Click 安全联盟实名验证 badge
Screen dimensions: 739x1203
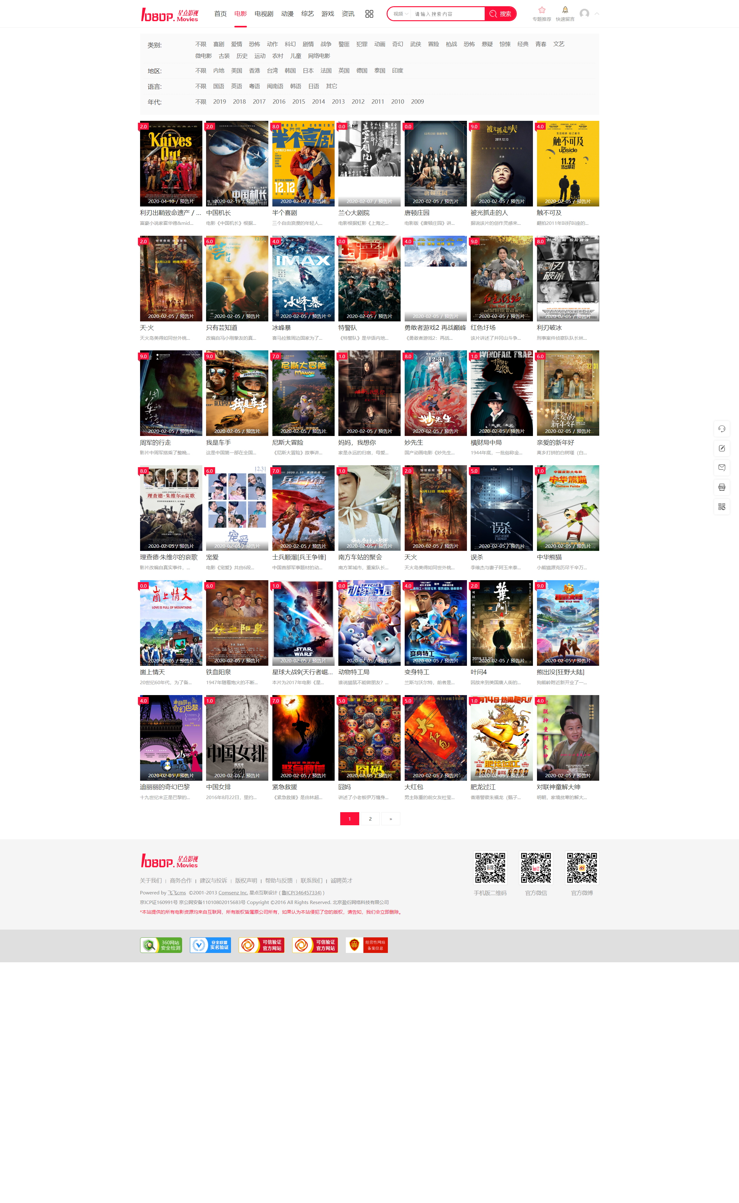(x=210, y=945)
